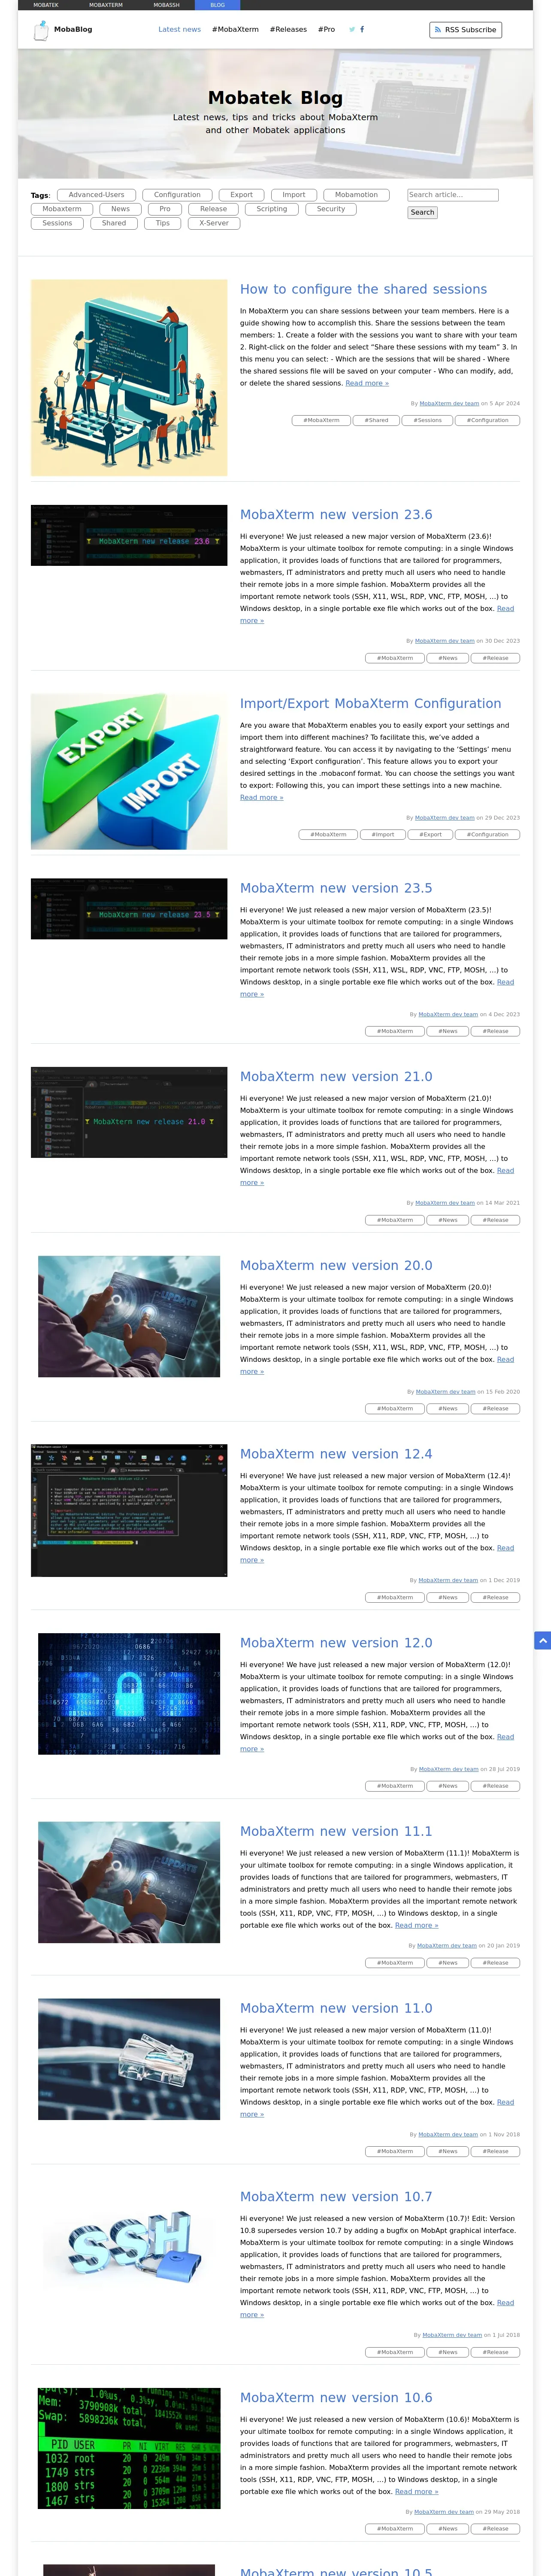
Task: Open 'MobaXterm new version 12.4' title
Action: pyautogui.click(x=336, y=1454)
